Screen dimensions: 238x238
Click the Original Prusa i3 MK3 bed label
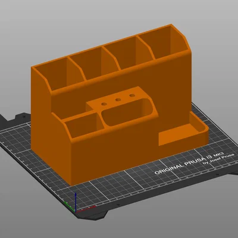(195, 164)
